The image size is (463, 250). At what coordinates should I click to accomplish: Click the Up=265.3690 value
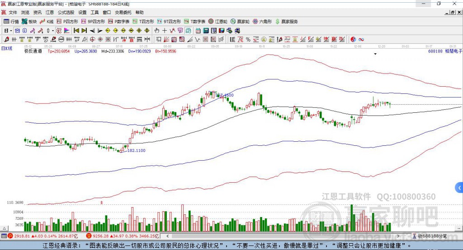(85, 51)
